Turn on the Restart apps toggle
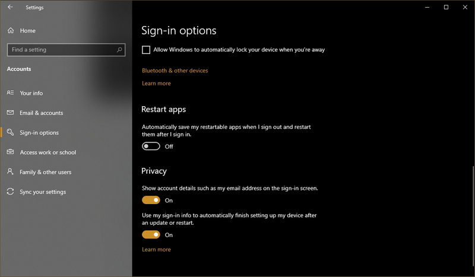 point(151,147)
